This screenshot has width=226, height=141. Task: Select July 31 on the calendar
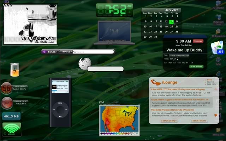pos(155,37)
